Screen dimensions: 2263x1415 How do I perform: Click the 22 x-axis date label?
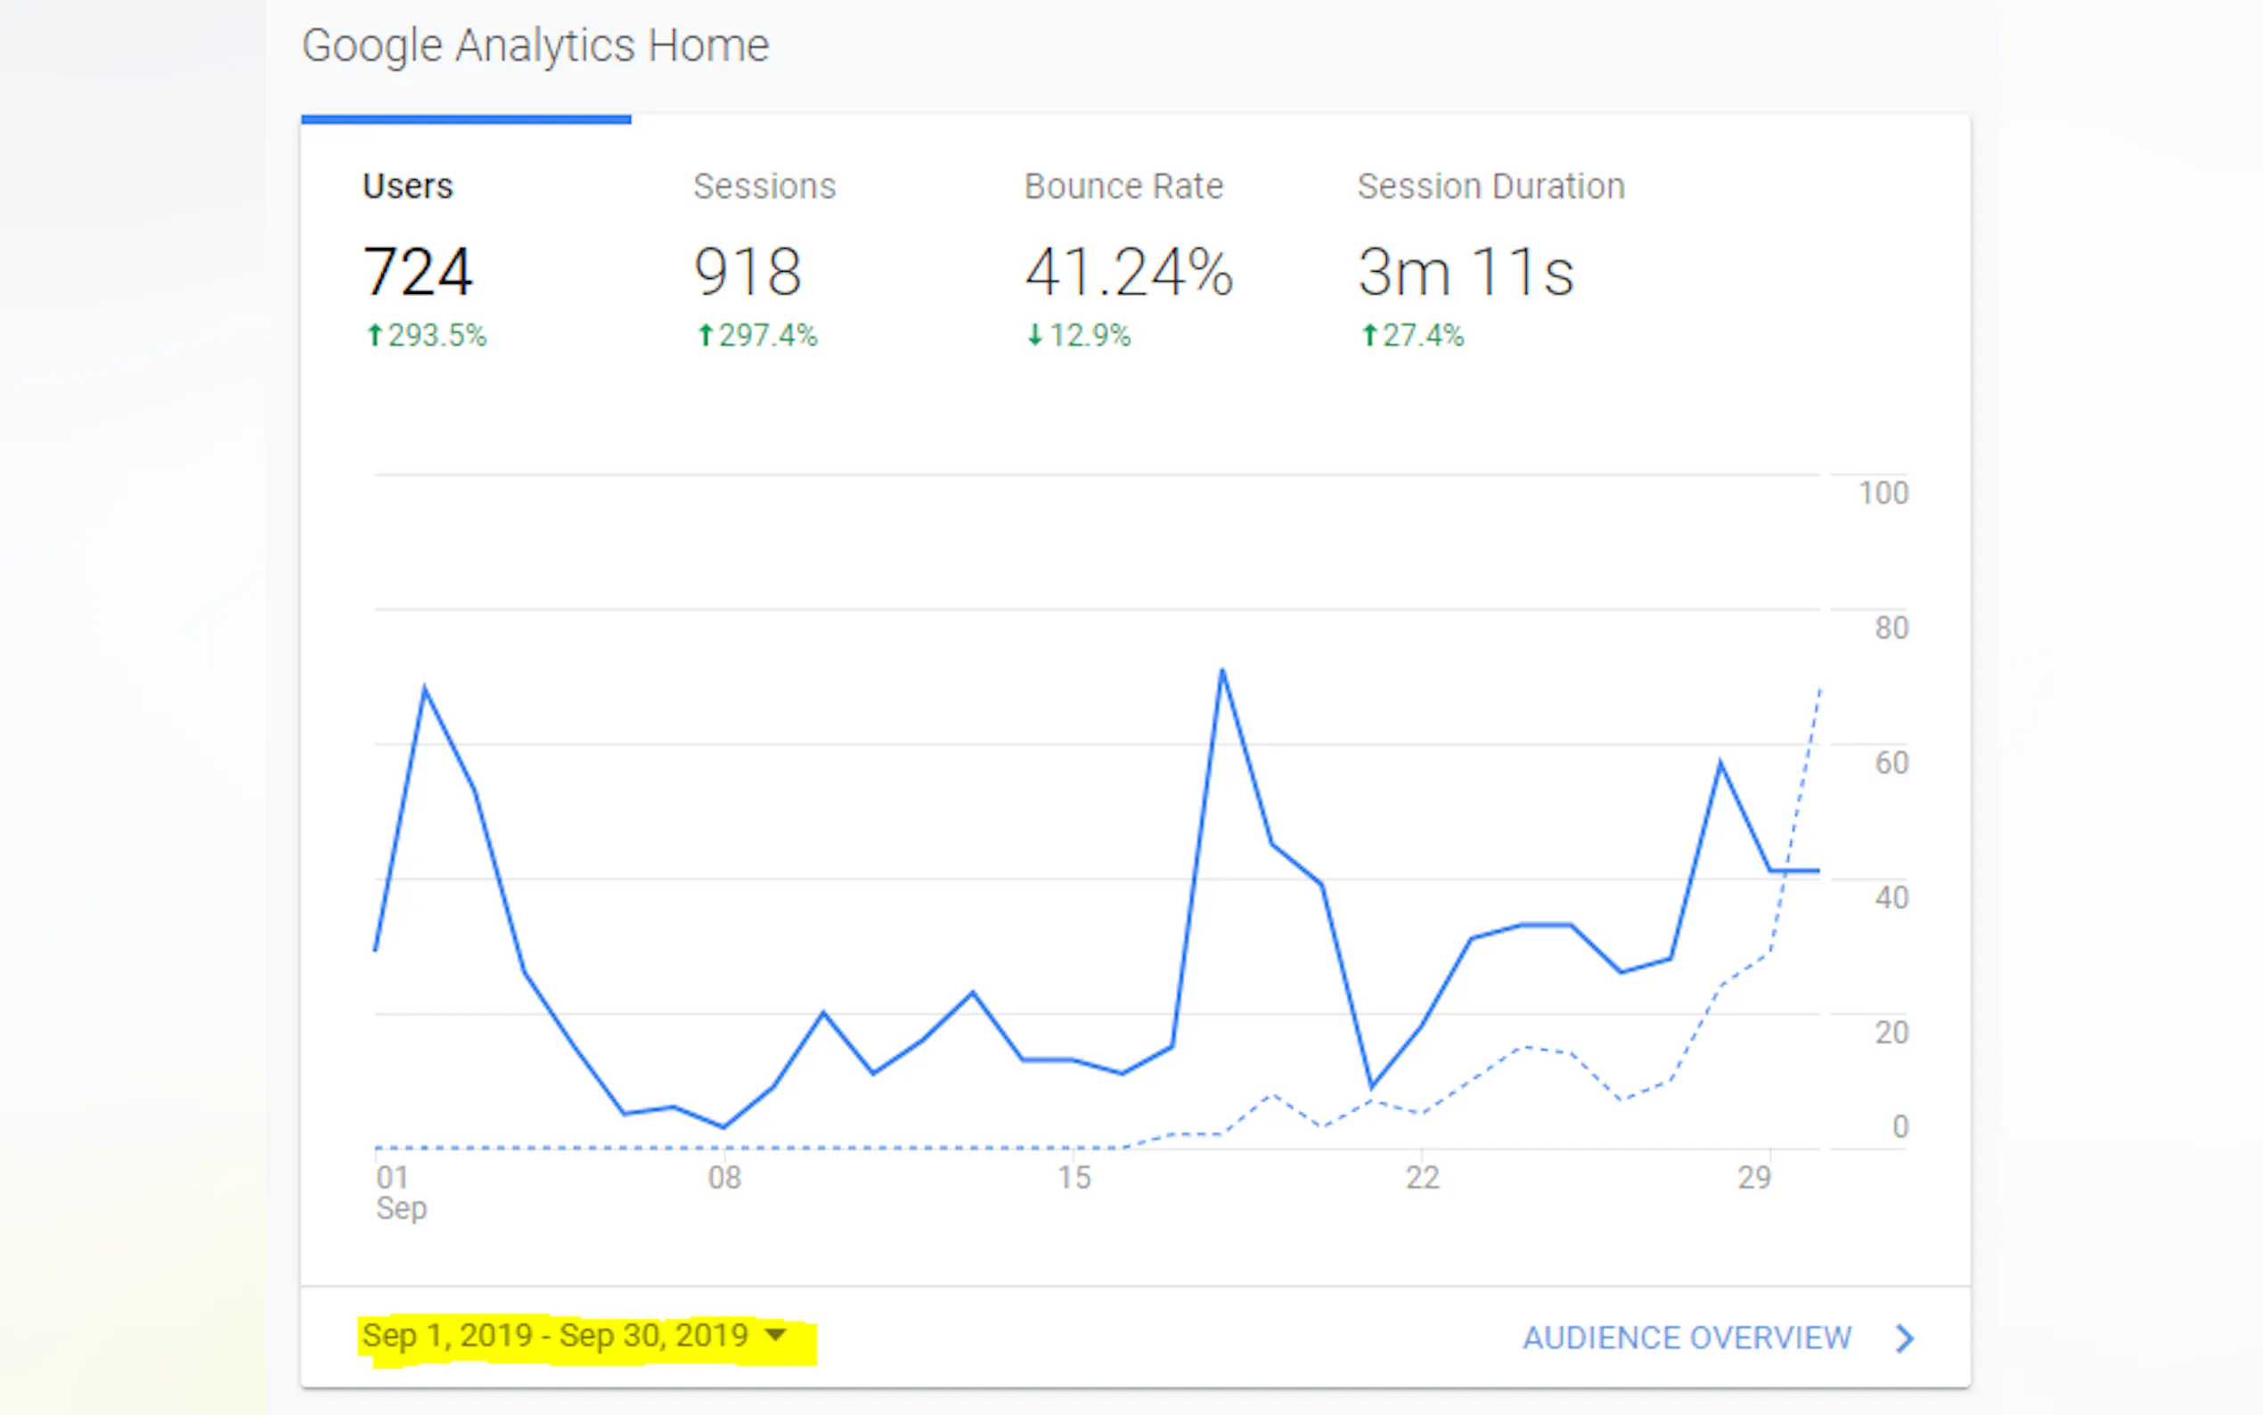pyautogui.click(x=1422, y=1177)
